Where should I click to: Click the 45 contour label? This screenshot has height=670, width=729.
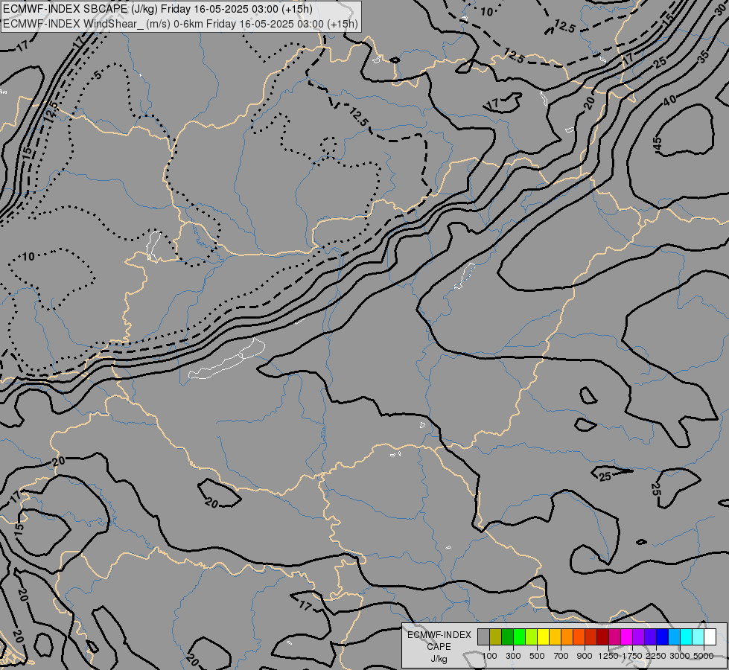tap(657, 144)
